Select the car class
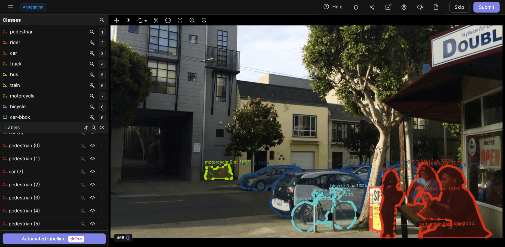 [13, 53]
